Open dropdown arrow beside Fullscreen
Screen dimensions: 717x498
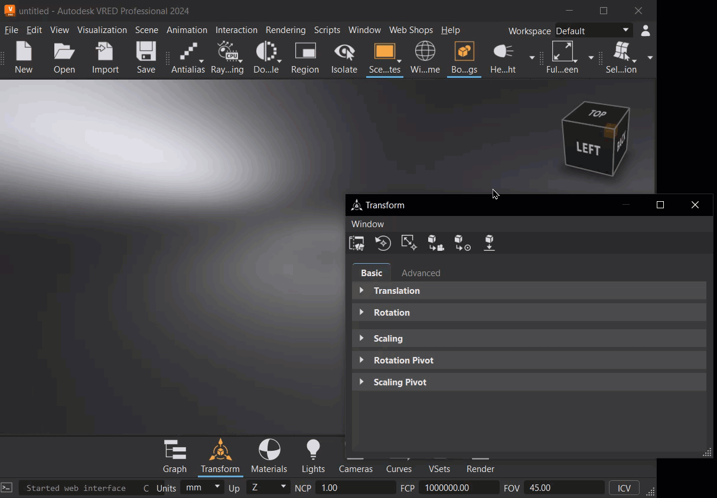(591, 57)
